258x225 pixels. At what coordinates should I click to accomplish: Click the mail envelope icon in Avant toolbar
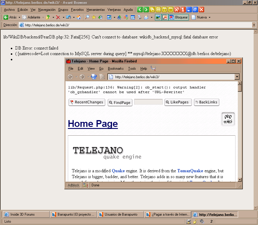pos(146,17)
